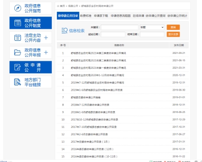This screenshot has width=202, height=162.
Task: Focus the 关键词 input field
Action: coord(120,27)
